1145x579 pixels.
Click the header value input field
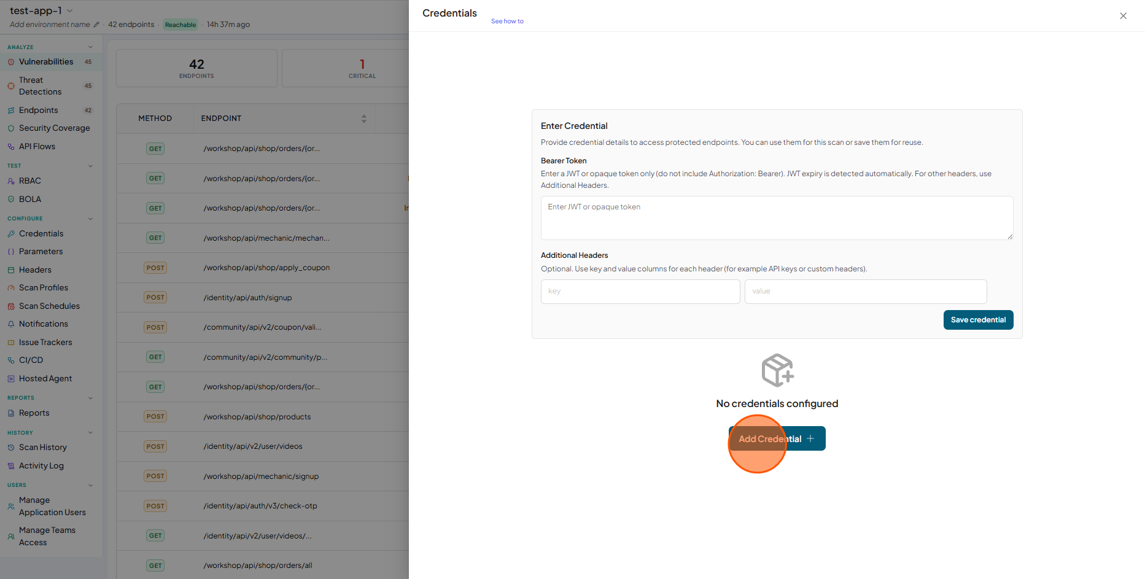point(866,292)
